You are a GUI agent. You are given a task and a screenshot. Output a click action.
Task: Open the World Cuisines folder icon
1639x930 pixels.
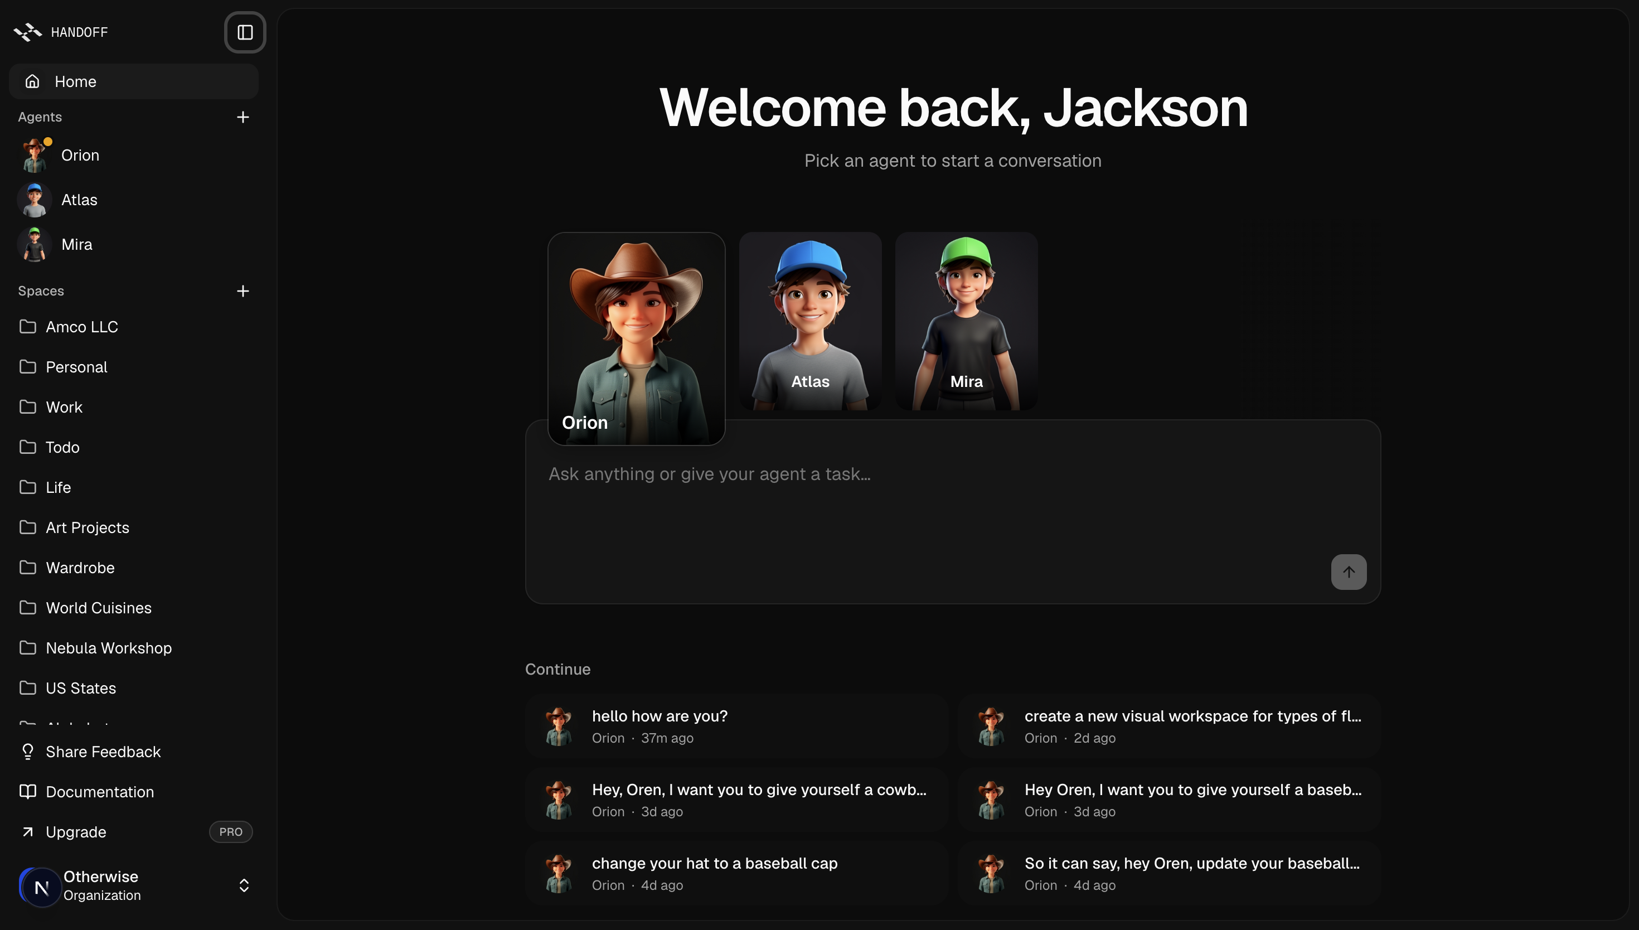(x=27, y=607)
